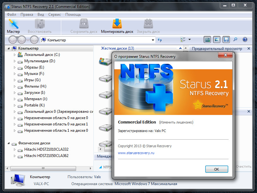Expand the Материал (J:) node
The height and width of the screenshot is (193, 257).
pyautogui.click(x=15, y=99)
